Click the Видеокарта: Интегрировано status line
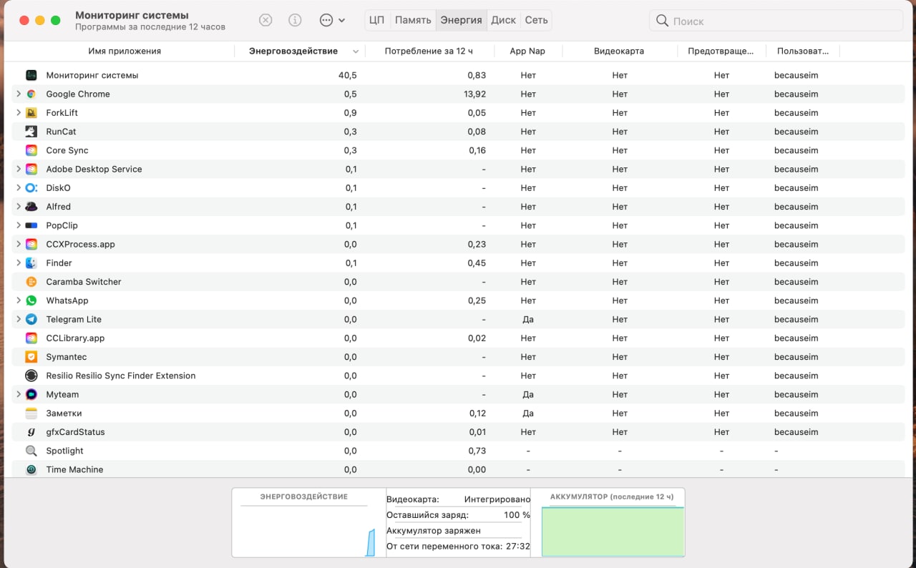916x568 pixels. pos(459,499)
